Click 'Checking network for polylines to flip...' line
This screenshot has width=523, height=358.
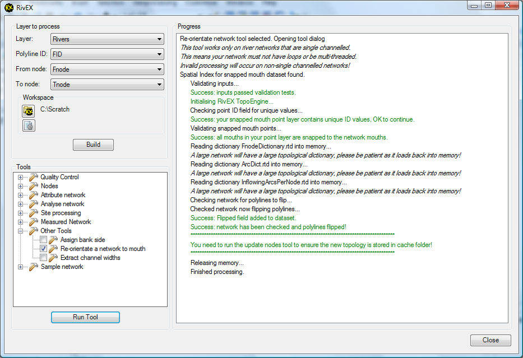pyautogui.click(x=241, y=200)
